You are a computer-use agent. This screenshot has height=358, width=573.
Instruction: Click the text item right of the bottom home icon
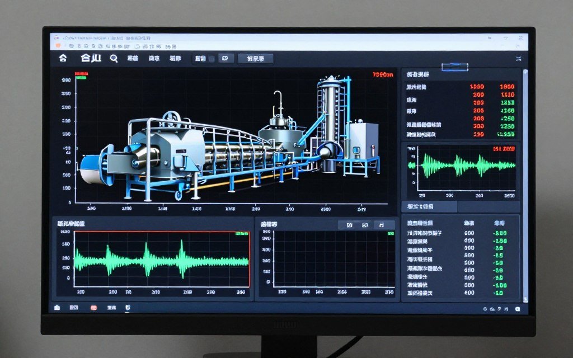[x=74, y=308]
